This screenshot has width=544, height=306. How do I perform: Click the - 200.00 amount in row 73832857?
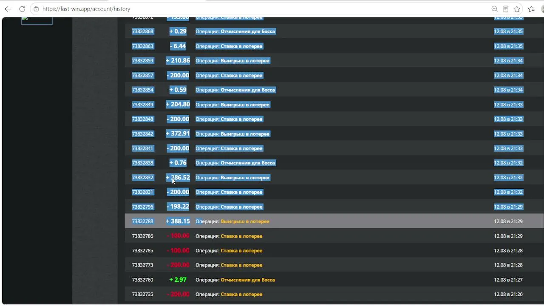click(178, 76)
